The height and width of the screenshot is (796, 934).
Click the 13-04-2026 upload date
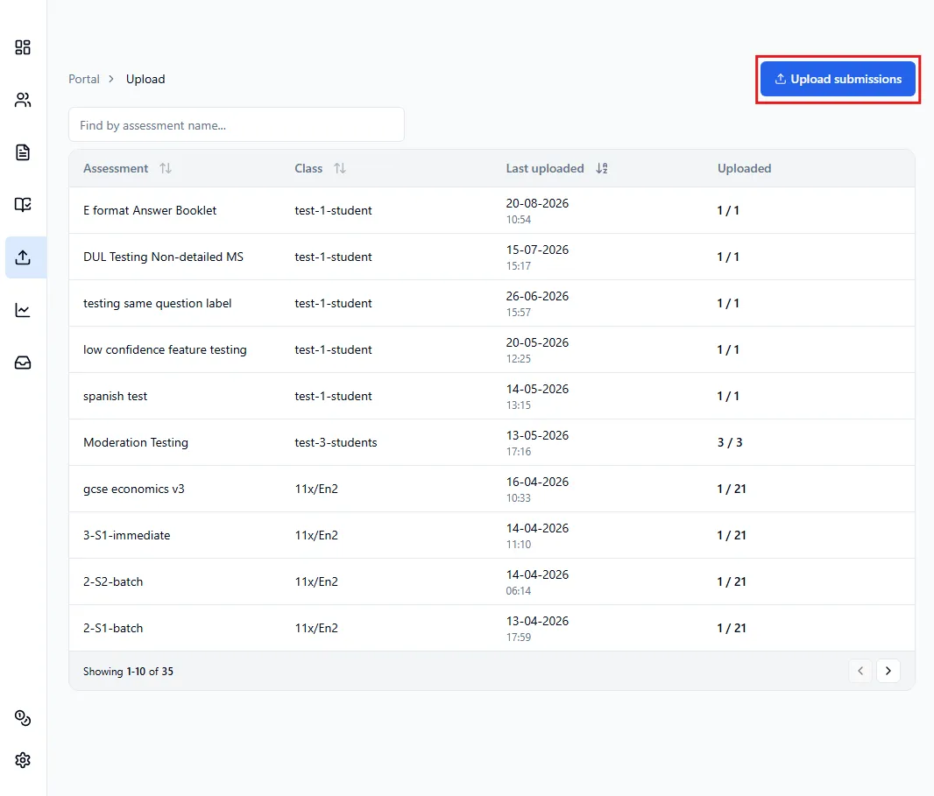click(x=537, y=622)
